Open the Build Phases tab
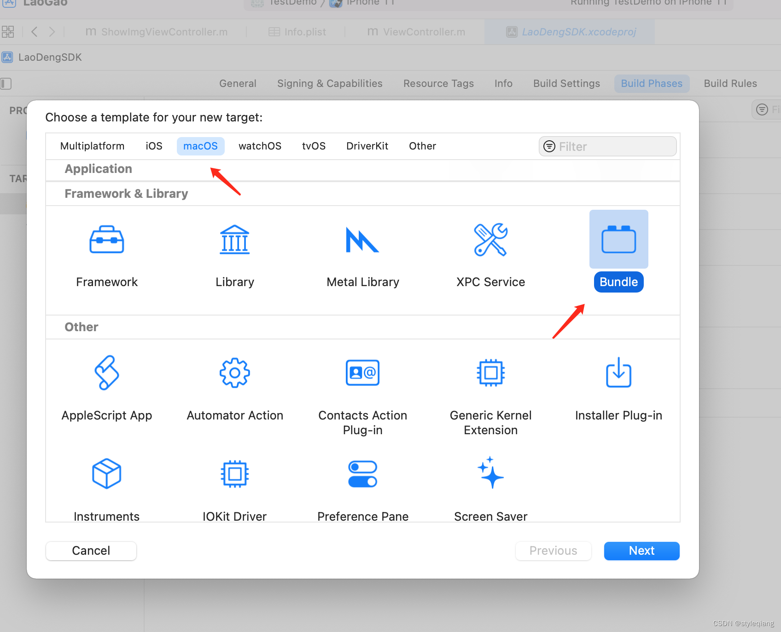The width and height of the screenshot is (781, 632). [652, 84]
